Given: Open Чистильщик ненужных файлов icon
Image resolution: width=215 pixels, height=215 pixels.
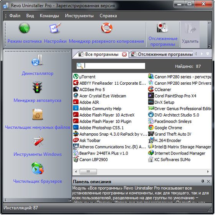Looking at the screenshot, I should point(38,114).
